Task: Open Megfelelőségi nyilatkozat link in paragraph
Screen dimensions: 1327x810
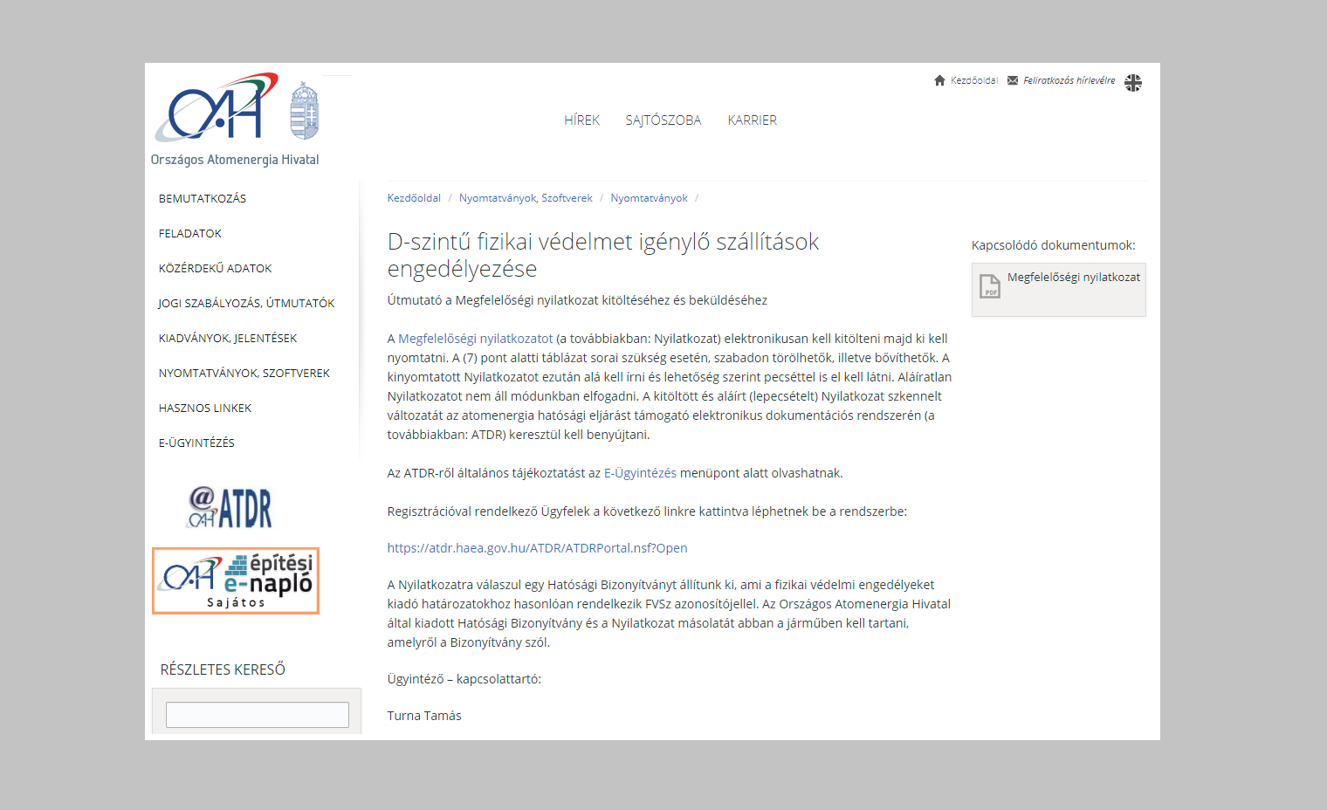Action: 476,339
